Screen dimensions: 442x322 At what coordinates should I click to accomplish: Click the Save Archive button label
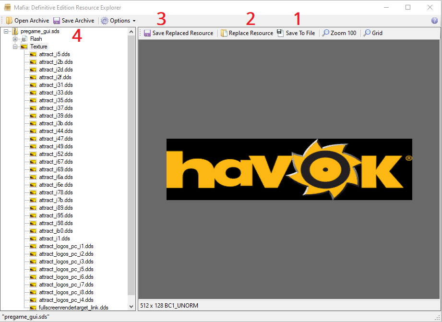[78, 21]
